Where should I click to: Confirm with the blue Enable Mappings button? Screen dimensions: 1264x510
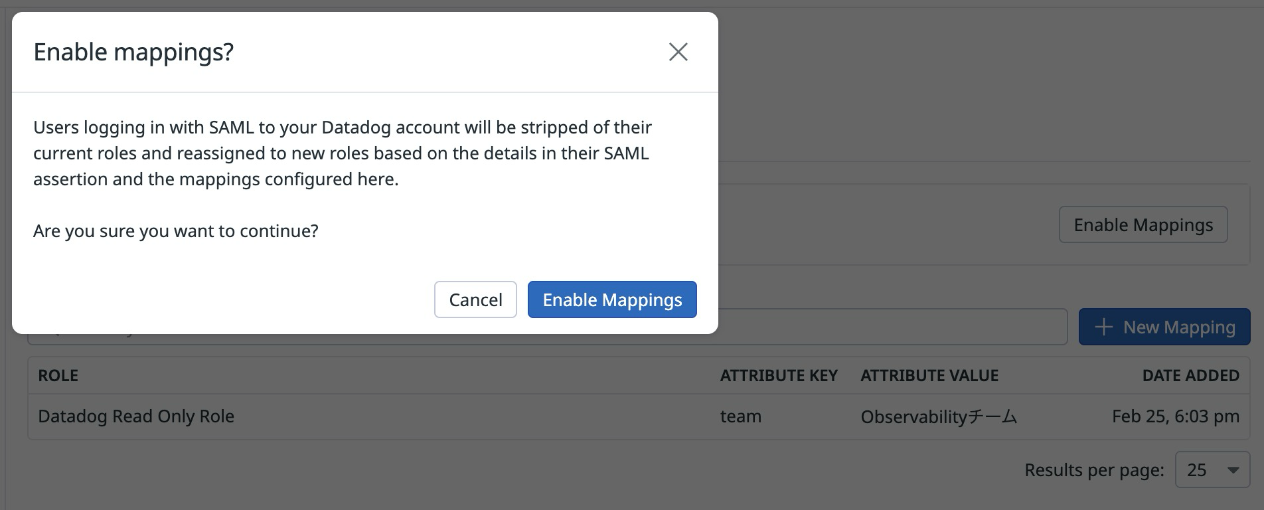coord(611,299)
